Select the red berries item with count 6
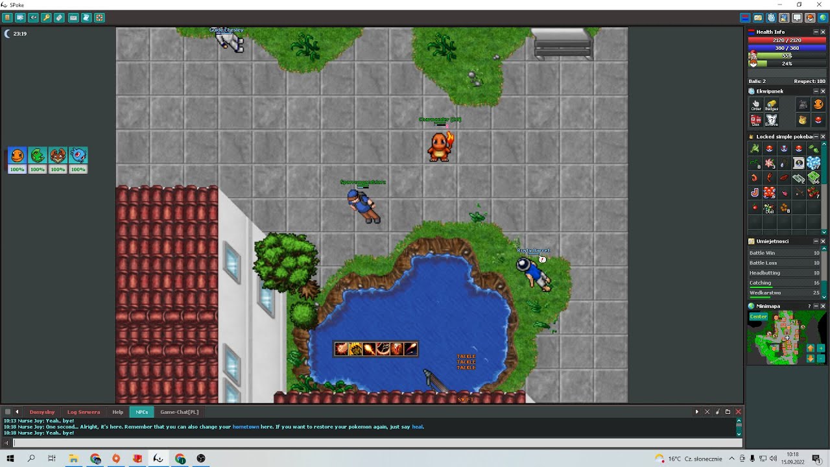The image size is (830, 467). (x=770, y=193)
